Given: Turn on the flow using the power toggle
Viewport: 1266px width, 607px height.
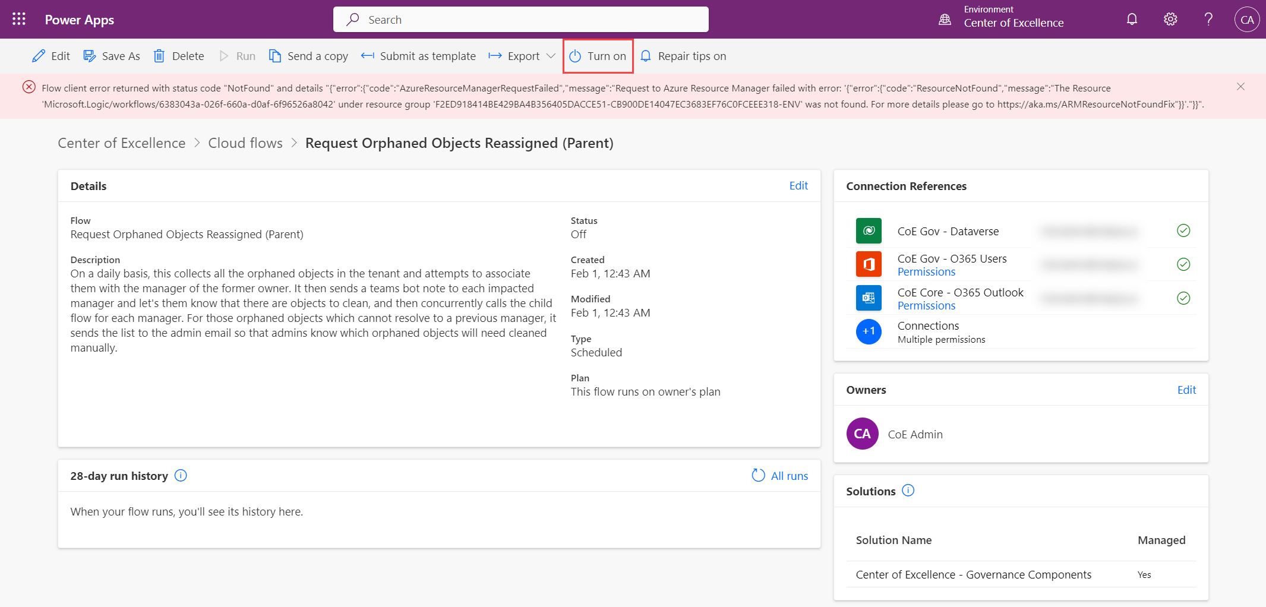Looking at the screenshot, I should click(x=575, y=55).
